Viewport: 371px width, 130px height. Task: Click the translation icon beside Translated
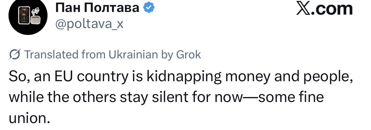pyautogui.click(x=14, y=55)
